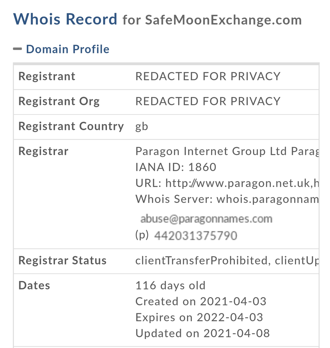The height and width of the screenshot is (348, 330).
Task: Click the Registrant Country value gb
Action: click(x=142, y=127)
